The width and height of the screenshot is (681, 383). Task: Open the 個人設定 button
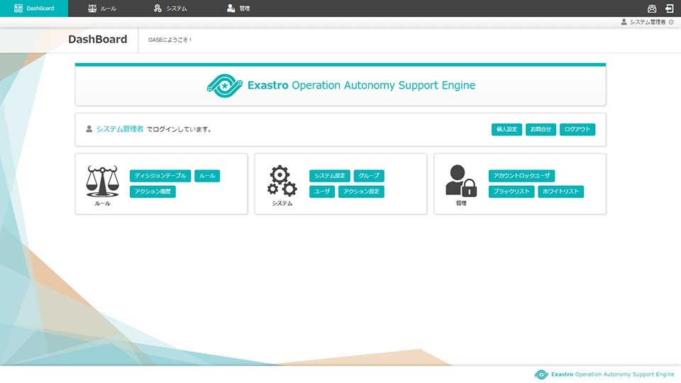pos(506,130)
